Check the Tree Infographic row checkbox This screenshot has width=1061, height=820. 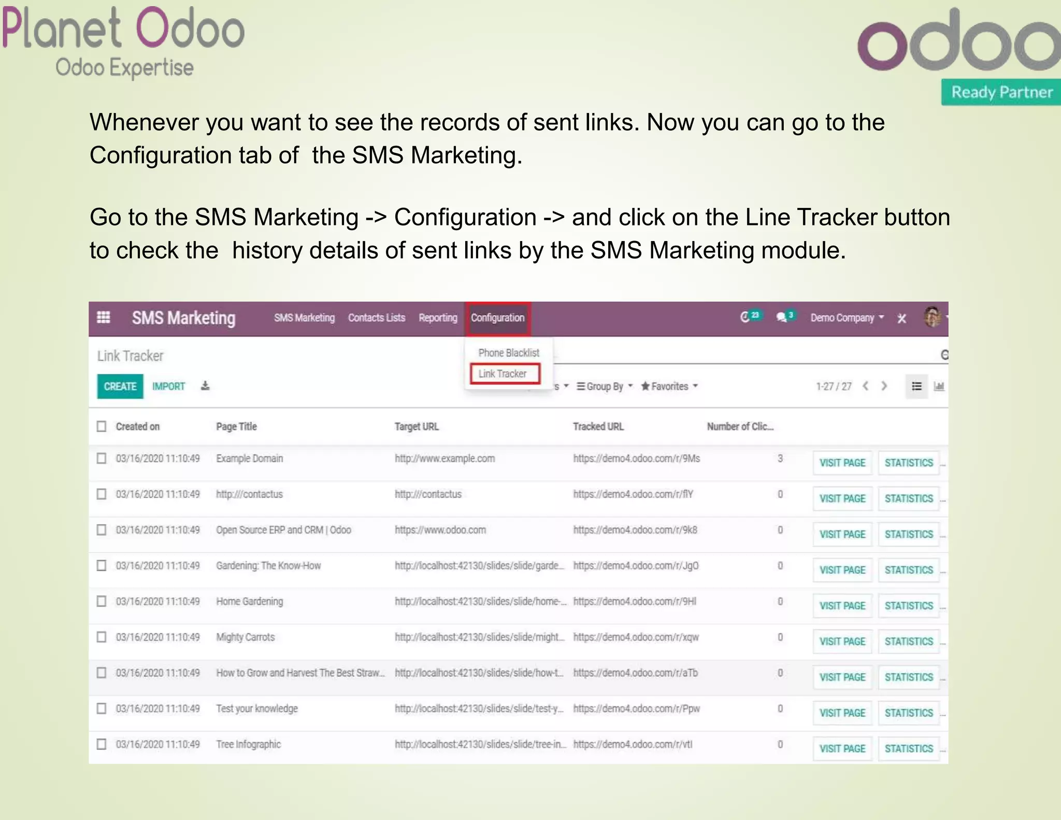[102, 744]
